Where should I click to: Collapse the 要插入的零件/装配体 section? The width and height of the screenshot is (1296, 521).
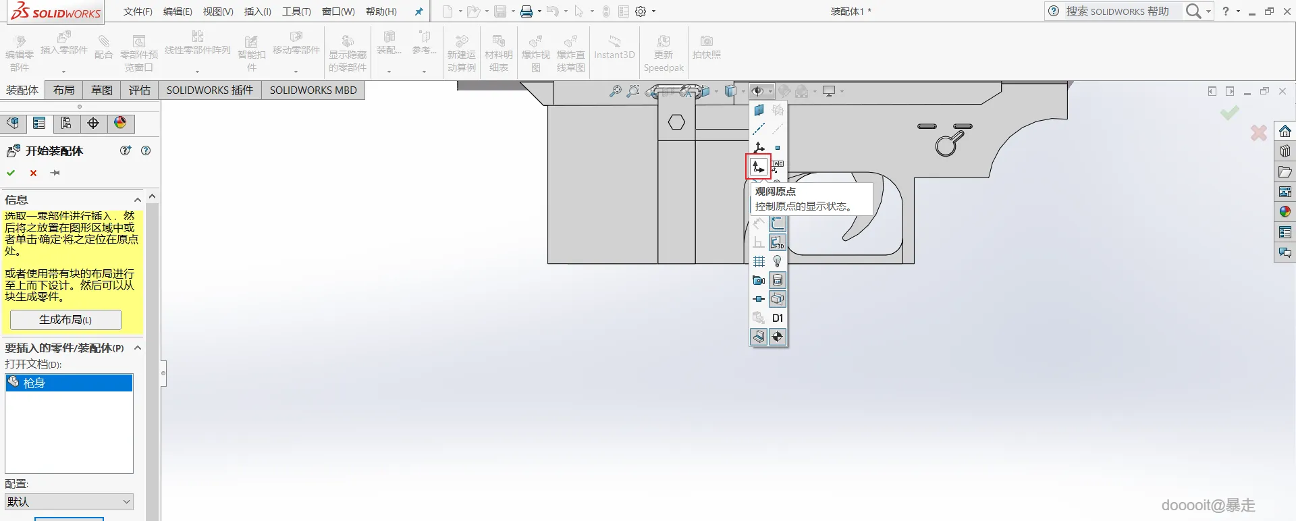tap(138, 348)
